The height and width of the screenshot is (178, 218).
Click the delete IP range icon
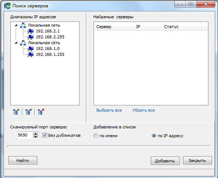(x=41, y=112)
